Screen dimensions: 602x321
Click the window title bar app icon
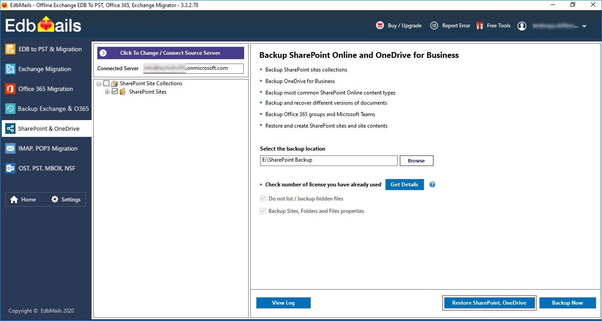point(4,5)
